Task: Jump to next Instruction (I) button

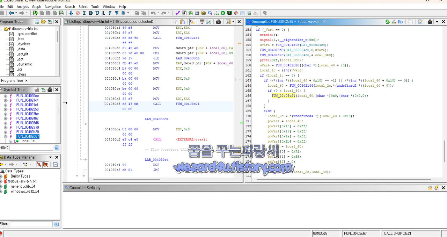Action: (84, 13)
